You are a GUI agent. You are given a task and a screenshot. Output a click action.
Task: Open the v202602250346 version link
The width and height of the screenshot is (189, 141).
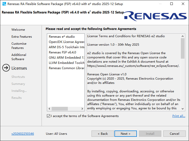point(23,134)
